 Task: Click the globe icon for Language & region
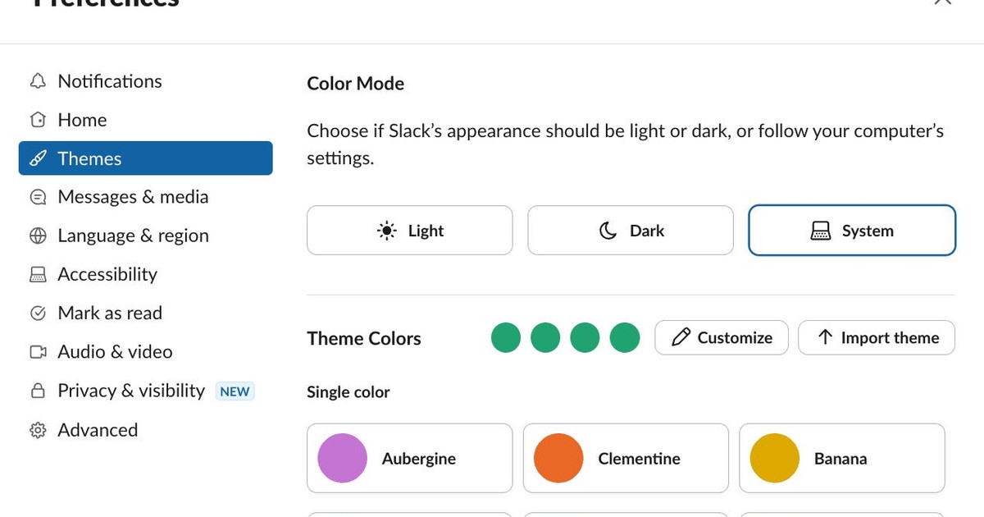coord(38,236)
